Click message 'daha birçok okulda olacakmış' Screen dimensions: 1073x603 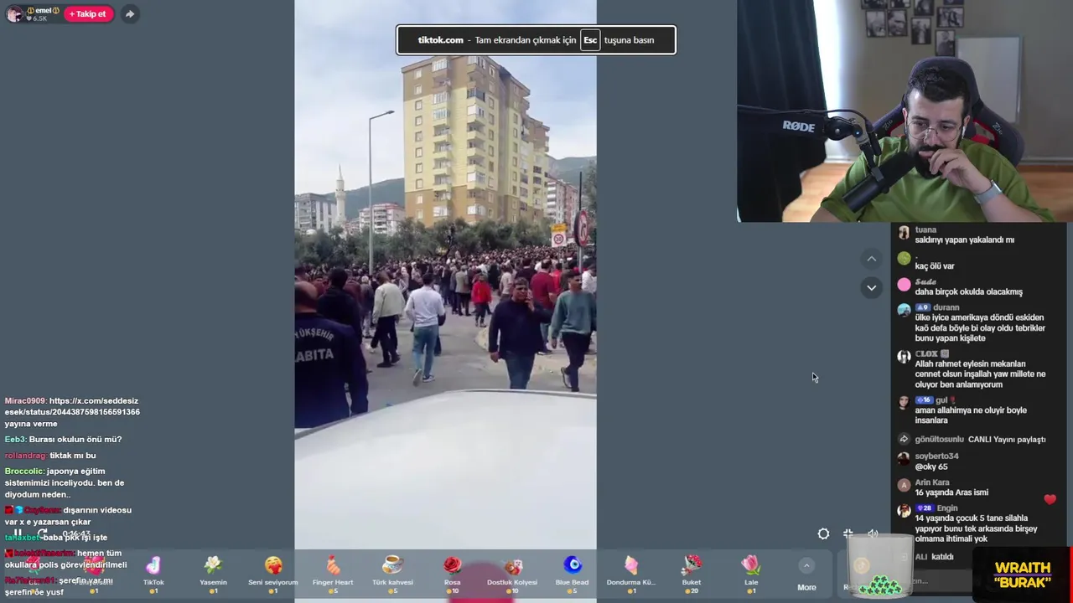pos(968,292)
